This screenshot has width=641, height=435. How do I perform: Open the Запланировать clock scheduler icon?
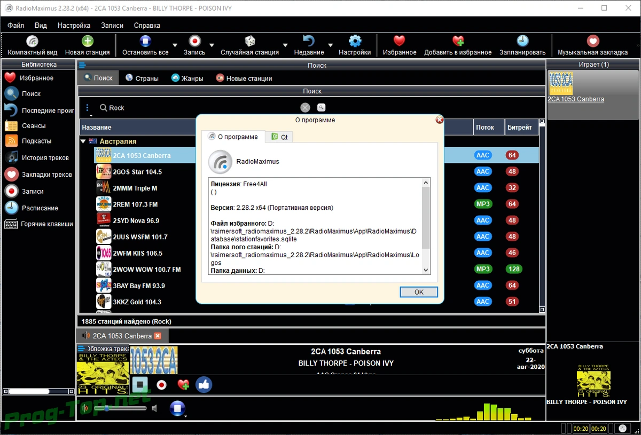522,42
